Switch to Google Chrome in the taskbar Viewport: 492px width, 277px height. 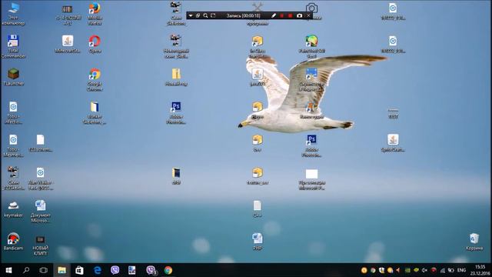pyautogui.click(x=168, y=270)
